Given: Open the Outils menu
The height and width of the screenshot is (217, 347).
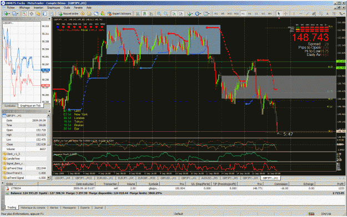Looking at the screenshot, I should click(67, 8).
